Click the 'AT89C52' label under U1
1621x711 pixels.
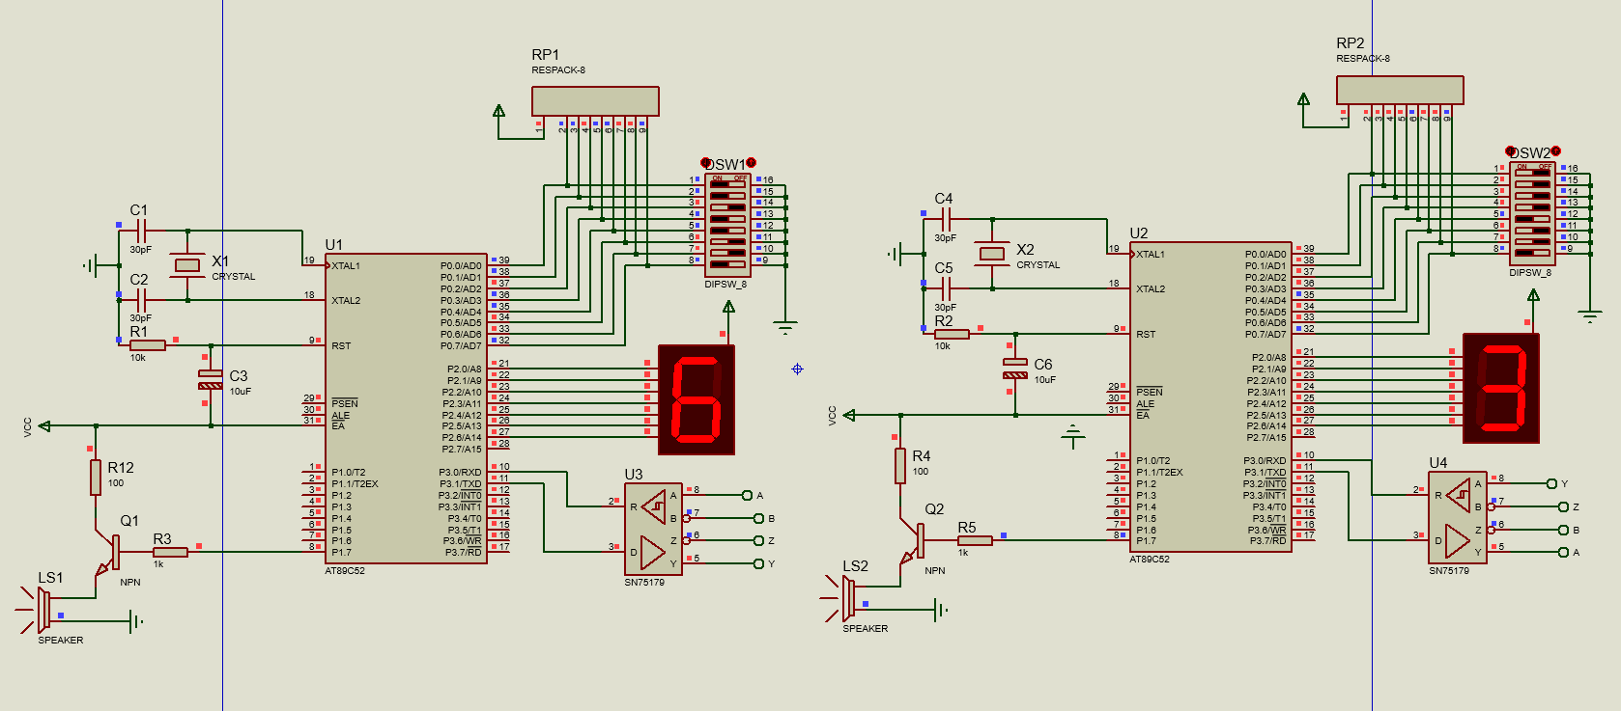pyautogui.click(x=345, y=571)
